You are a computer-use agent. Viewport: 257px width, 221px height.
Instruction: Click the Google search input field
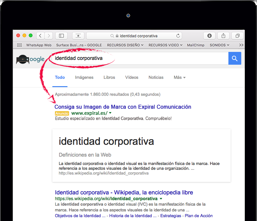pos(140,58)
